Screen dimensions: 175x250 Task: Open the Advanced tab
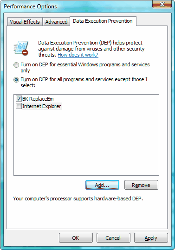pos(56,22)
